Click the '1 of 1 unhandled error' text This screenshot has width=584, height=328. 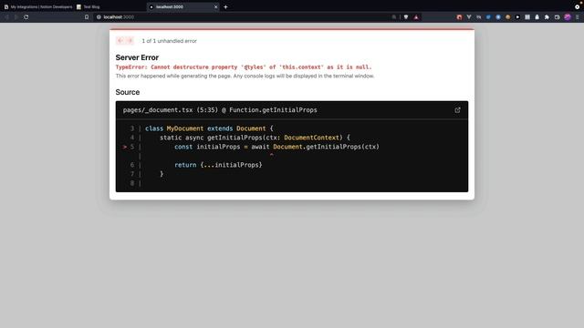click(x=169, y=41)
